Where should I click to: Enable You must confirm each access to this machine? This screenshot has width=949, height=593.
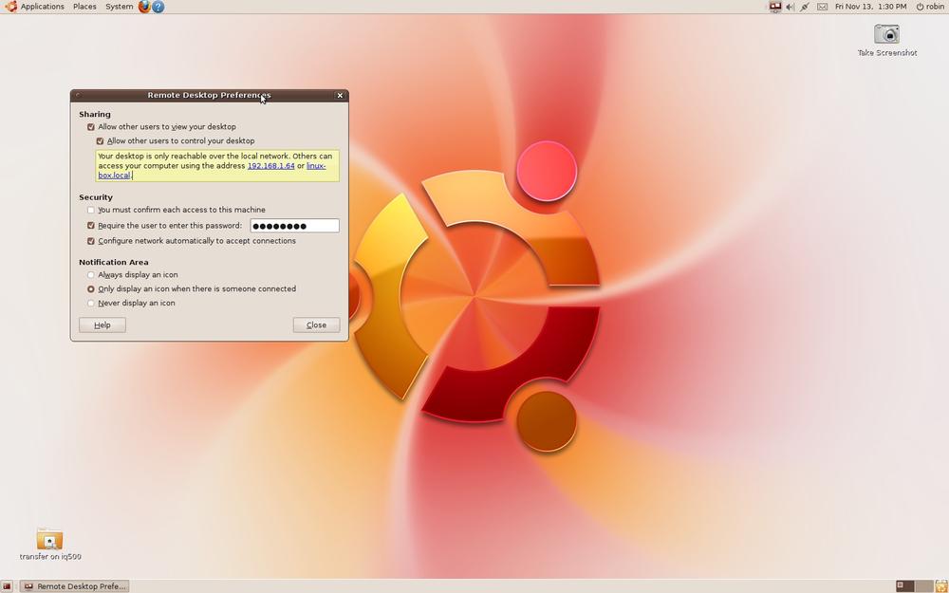[x=91, y=210]
